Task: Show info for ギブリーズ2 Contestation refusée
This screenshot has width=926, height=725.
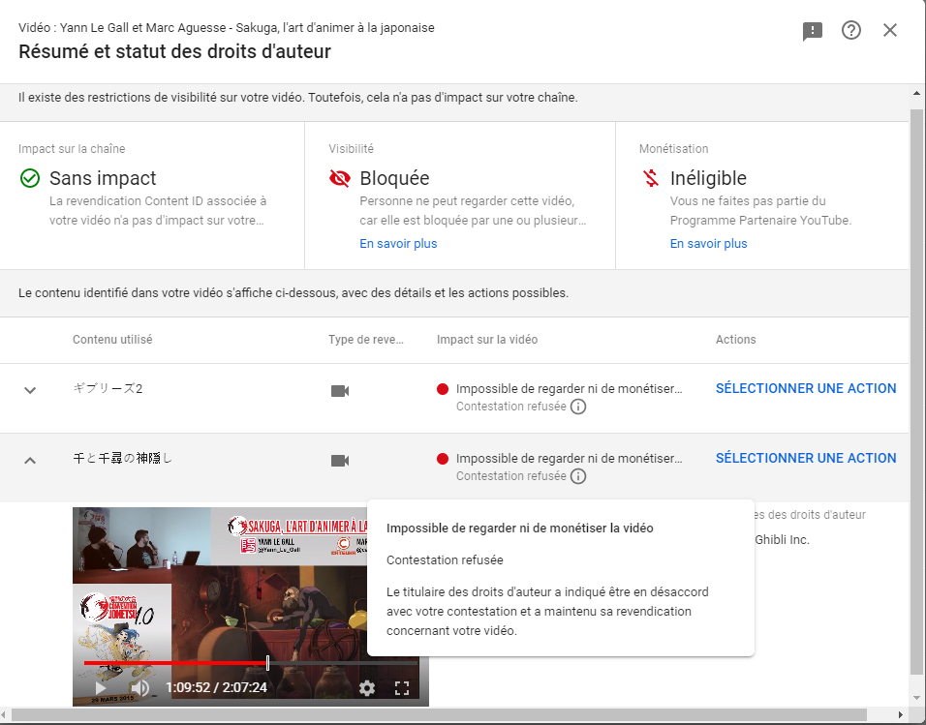Action: pyautogui.click(x=578, y=407)
